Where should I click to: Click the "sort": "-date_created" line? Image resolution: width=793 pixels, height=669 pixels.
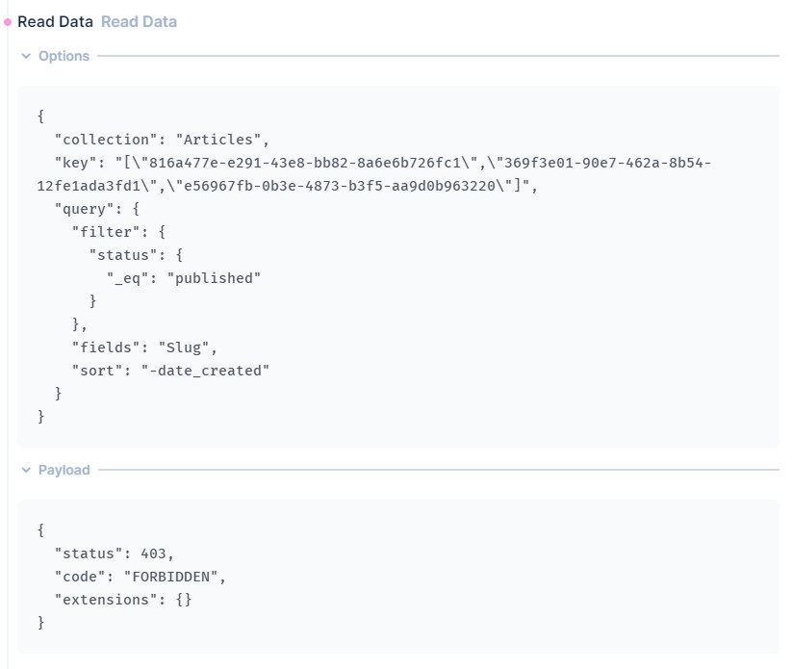click(x=170, y=371)
